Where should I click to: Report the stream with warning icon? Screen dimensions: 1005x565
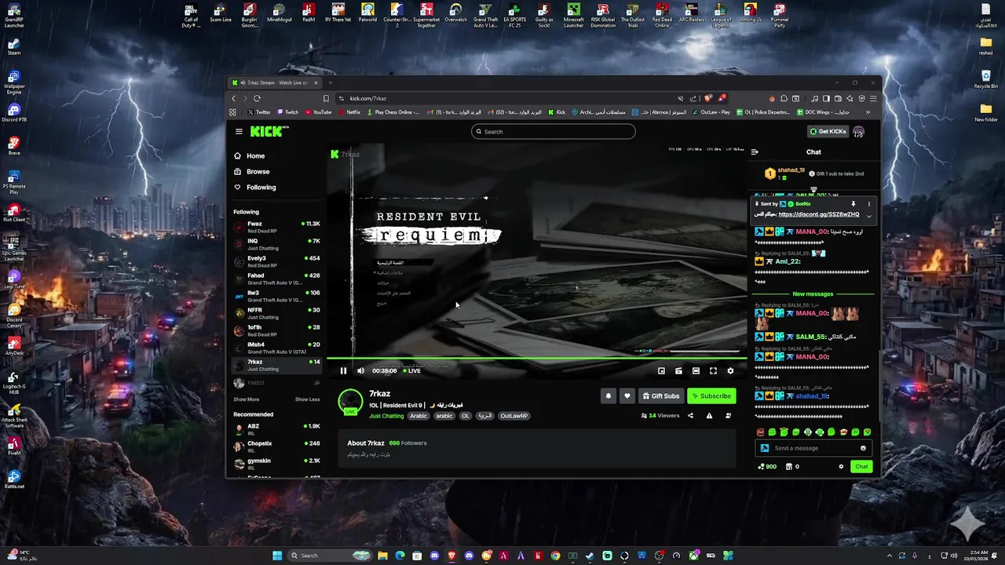pyautogui.click(x=709, y=416)
